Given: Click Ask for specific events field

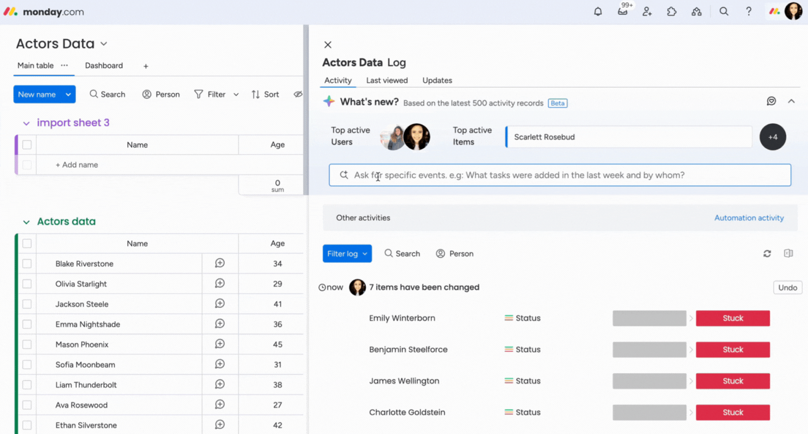Looking at the screenshot, I should (x=559, y=175).
